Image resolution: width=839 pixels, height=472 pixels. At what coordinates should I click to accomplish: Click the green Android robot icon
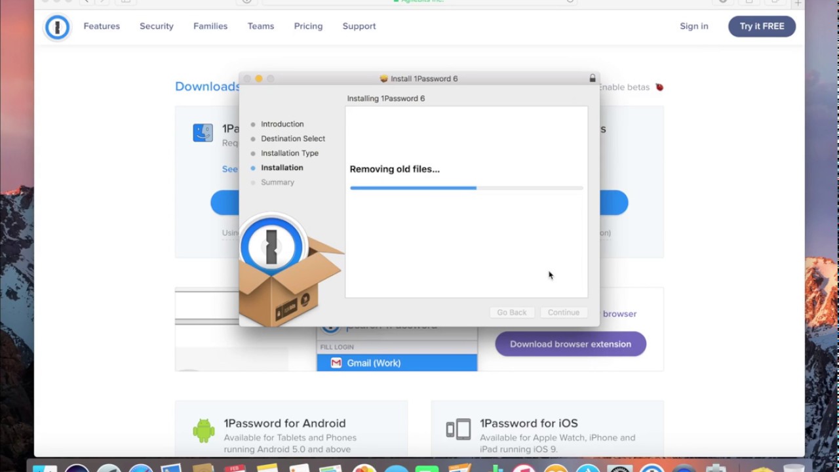click(204, 431)
